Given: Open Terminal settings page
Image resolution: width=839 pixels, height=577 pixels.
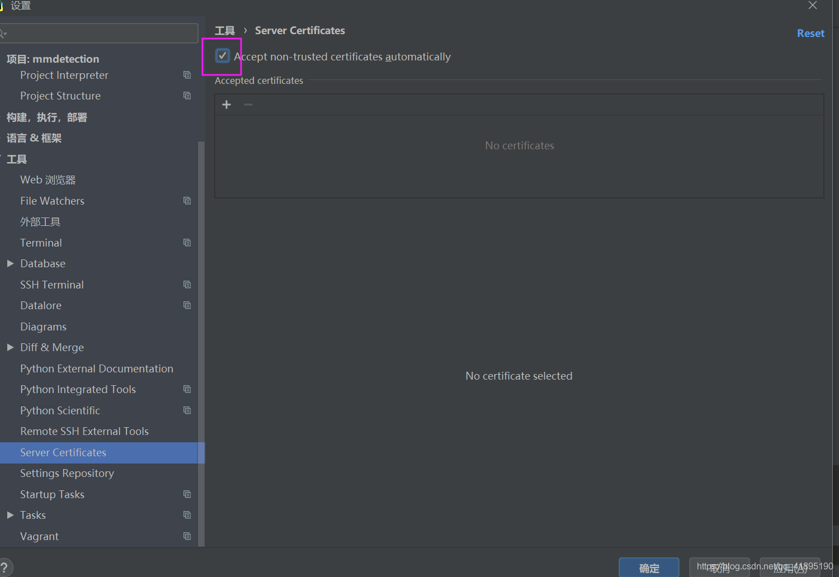Looking at the screenshot, I should click(x=41, y=243).
